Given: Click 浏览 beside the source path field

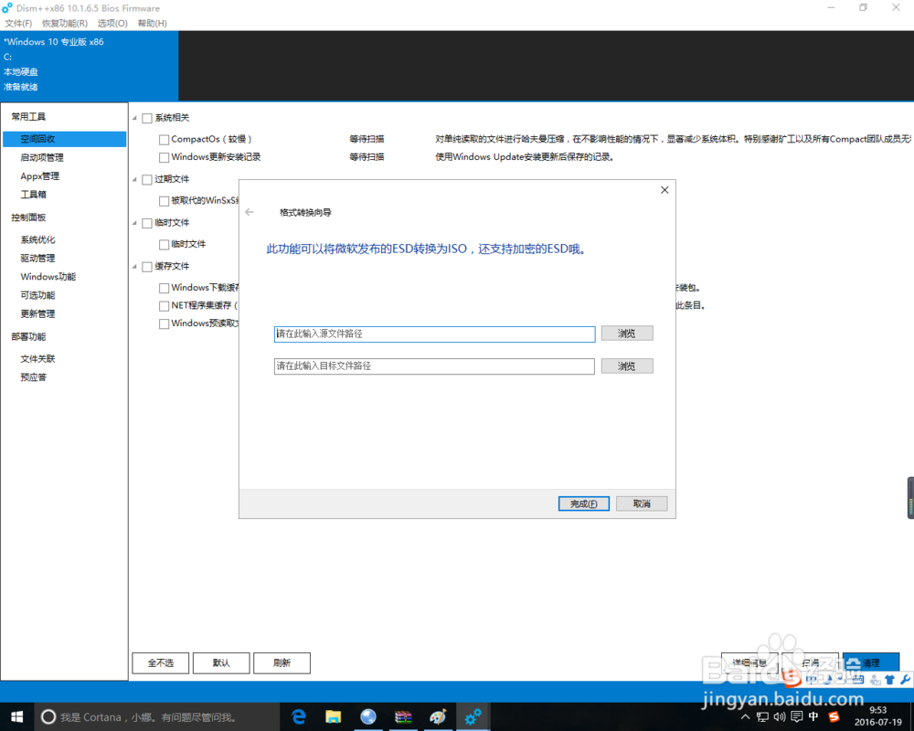Looking at the screenshot, I should pos(627,334).
